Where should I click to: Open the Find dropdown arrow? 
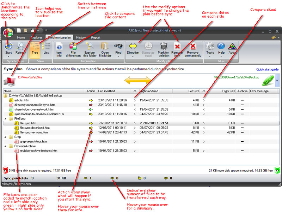pos(118,56)
